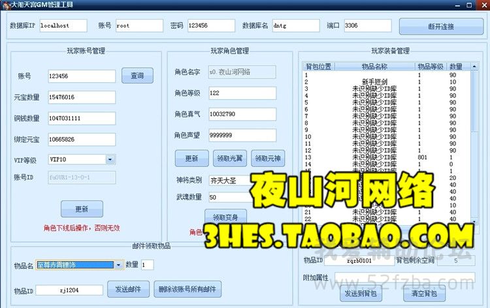This screenshot has width=490, height=308.
Task: Focus the 武魂数量 field with 50
Action: coord(231,197)
